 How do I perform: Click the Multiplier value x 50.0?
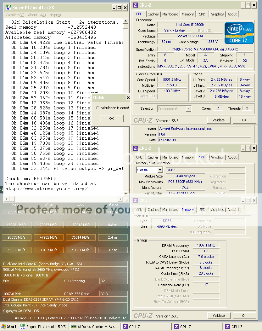[172, 85]
